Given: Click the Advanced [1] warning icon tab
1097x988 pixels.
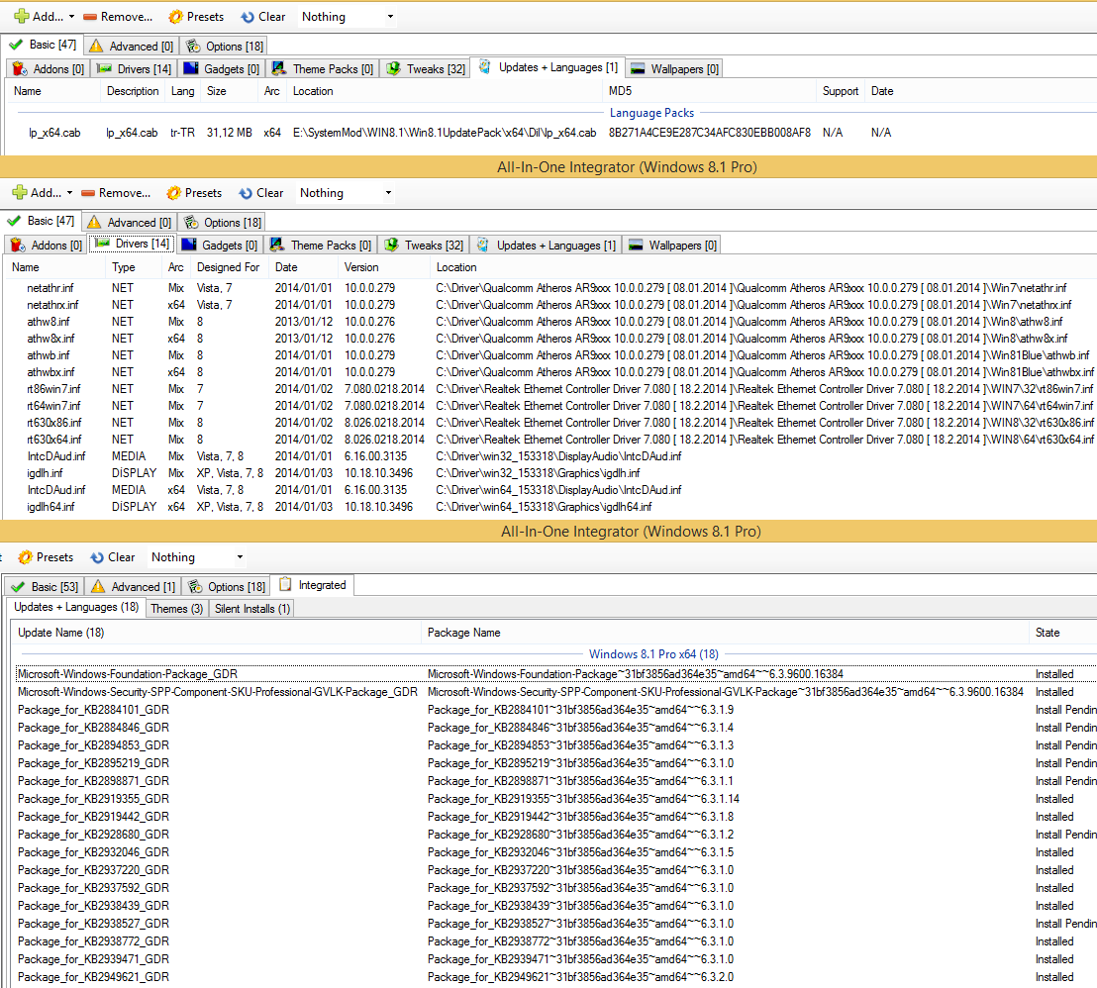Looking at the screenshot, I should pyautogui.click(x=133, y=587).
